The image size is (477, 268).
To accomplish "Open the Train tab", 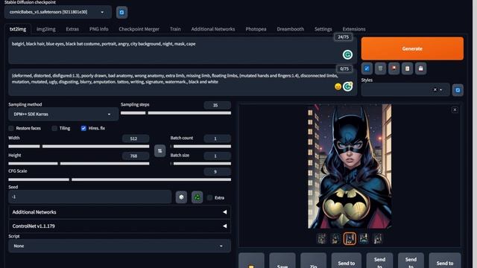I will click(175, 29).
